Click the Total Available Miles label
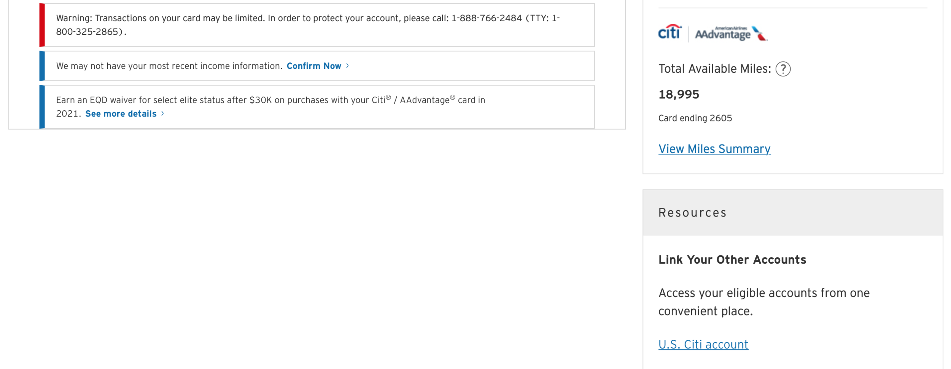The height and width of the screenshot is (369, 951). click(715, 69)
